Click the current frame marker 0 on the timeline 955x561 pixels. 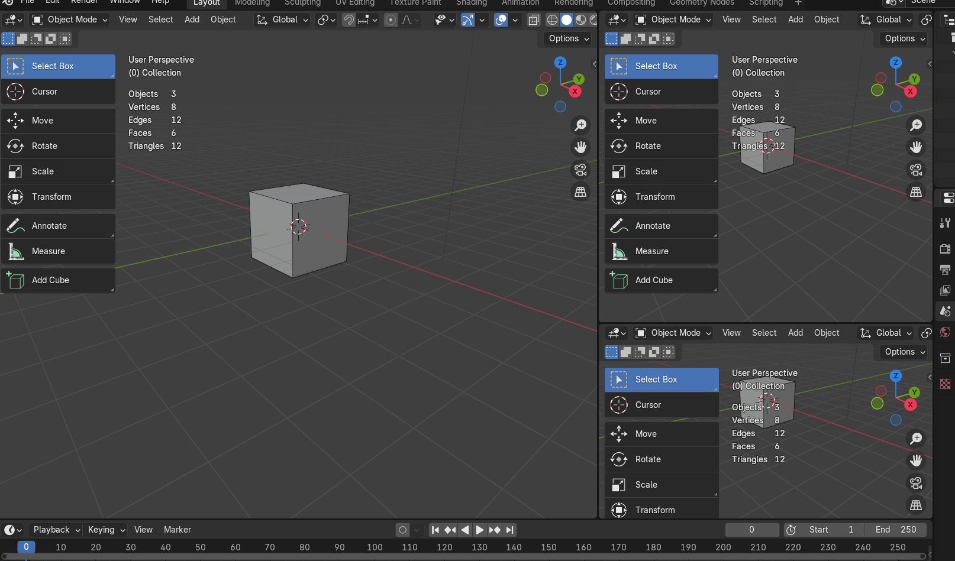(26, 547)
